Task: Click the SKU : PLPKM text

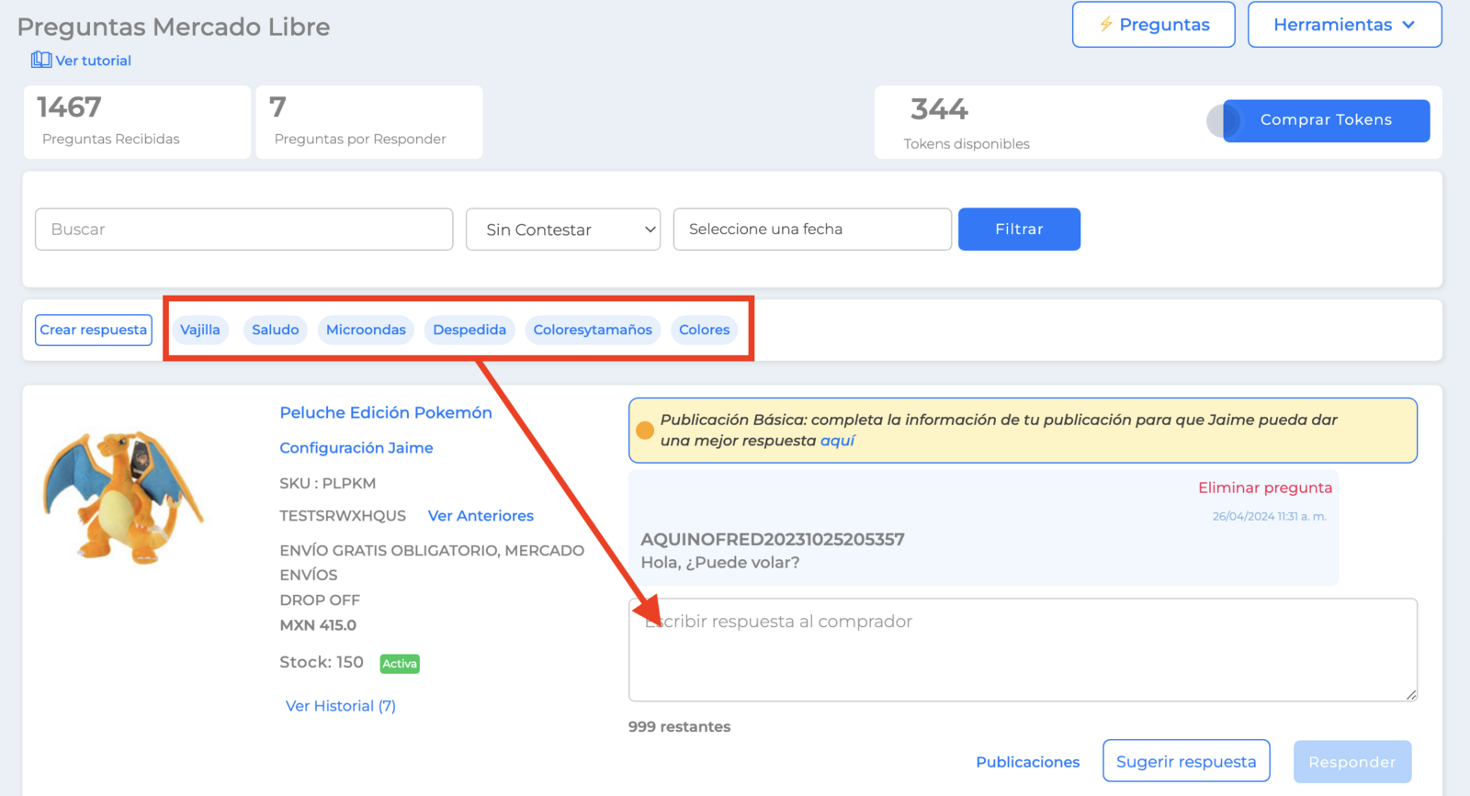Action: 328,483
